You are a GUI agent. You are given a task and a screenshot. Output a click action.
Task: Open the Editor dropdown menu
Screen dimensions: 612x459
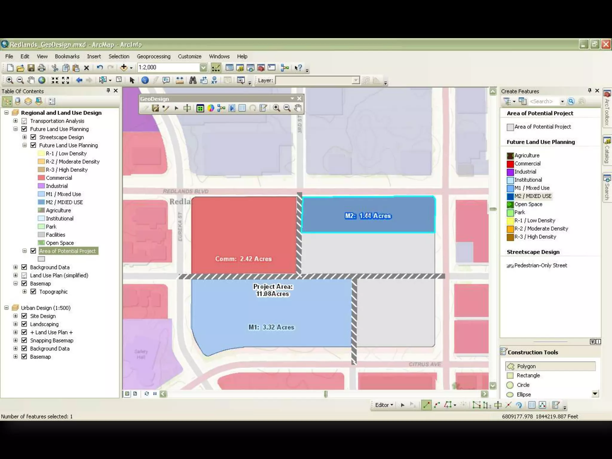point(384,405)
